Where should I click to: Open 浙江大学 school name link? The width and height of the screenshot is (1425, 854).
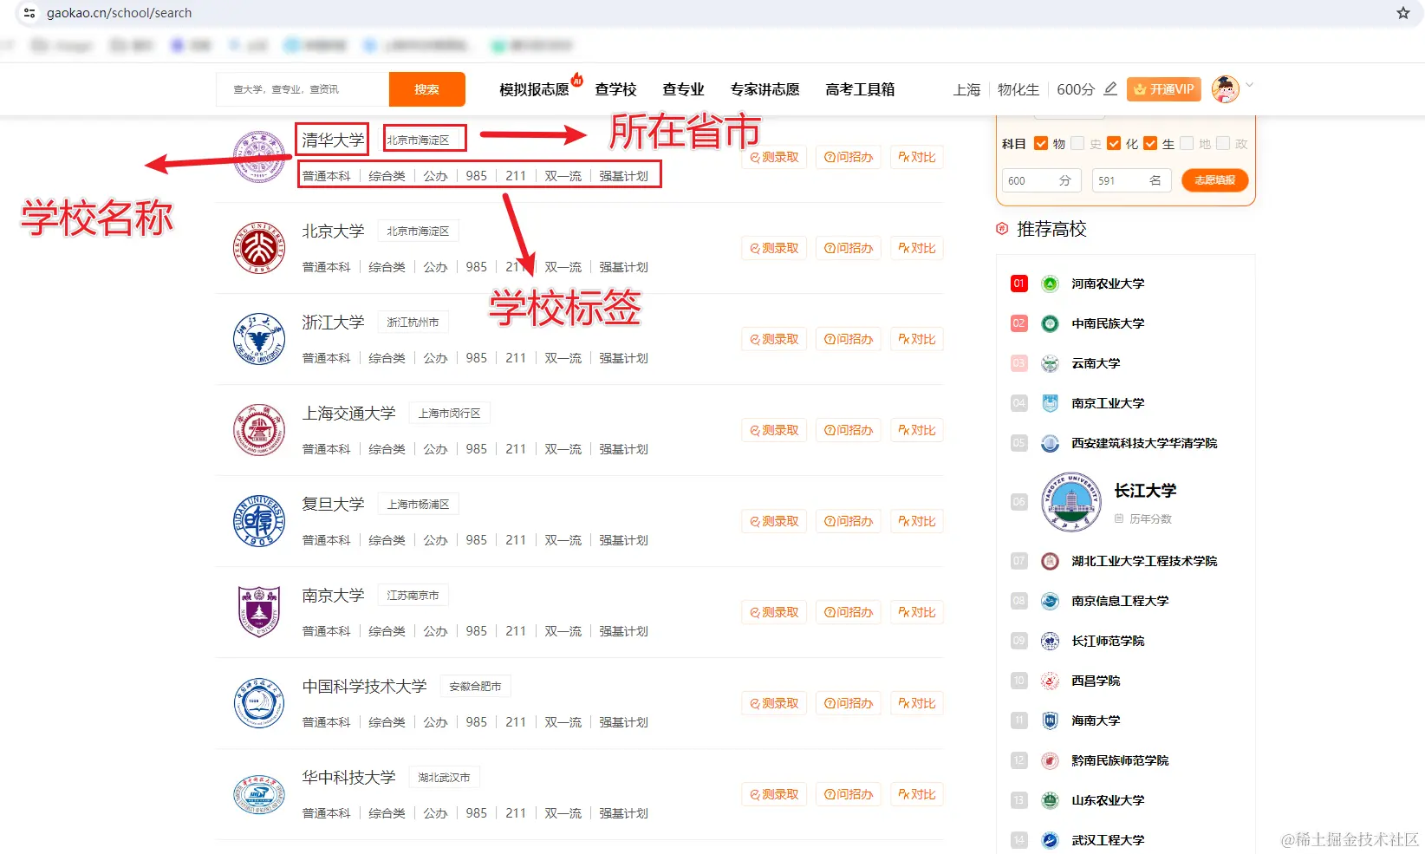pyautogui.click(x=333, y=322)
